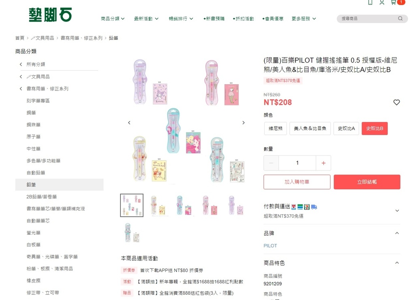This screenshot has height=300, width=415.
Task: Show next product image with right arrow
Action: coord(244,123)
